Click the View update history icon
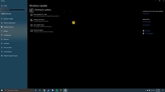The image size is (165, 92). (31, 26)
